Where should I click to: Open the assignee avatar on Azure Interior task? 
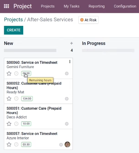click(67, 144)
